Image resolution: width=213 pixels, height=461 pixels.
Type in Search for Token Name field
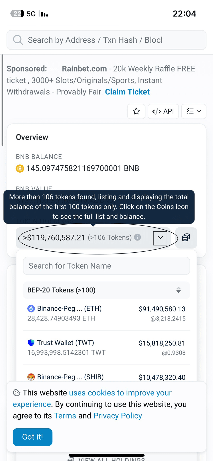tap(106, 266)
